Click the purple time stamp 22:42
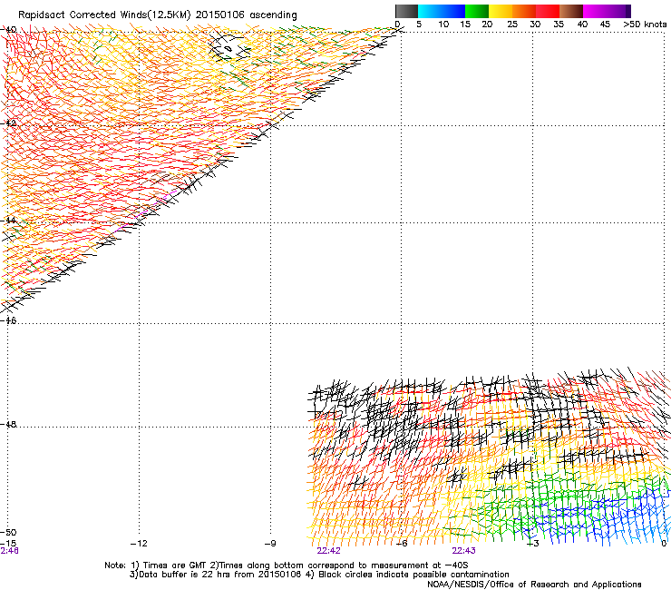671x590 pixels. [x=328, y=551]
